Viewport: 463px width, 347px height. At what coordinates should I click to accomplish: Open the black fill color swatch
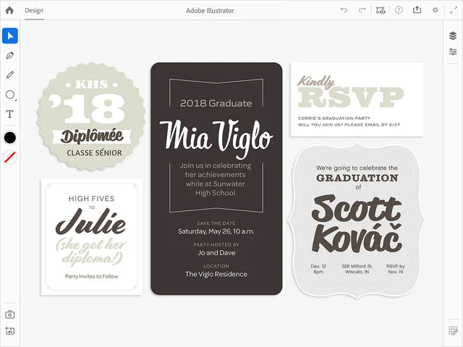point(10,137)
